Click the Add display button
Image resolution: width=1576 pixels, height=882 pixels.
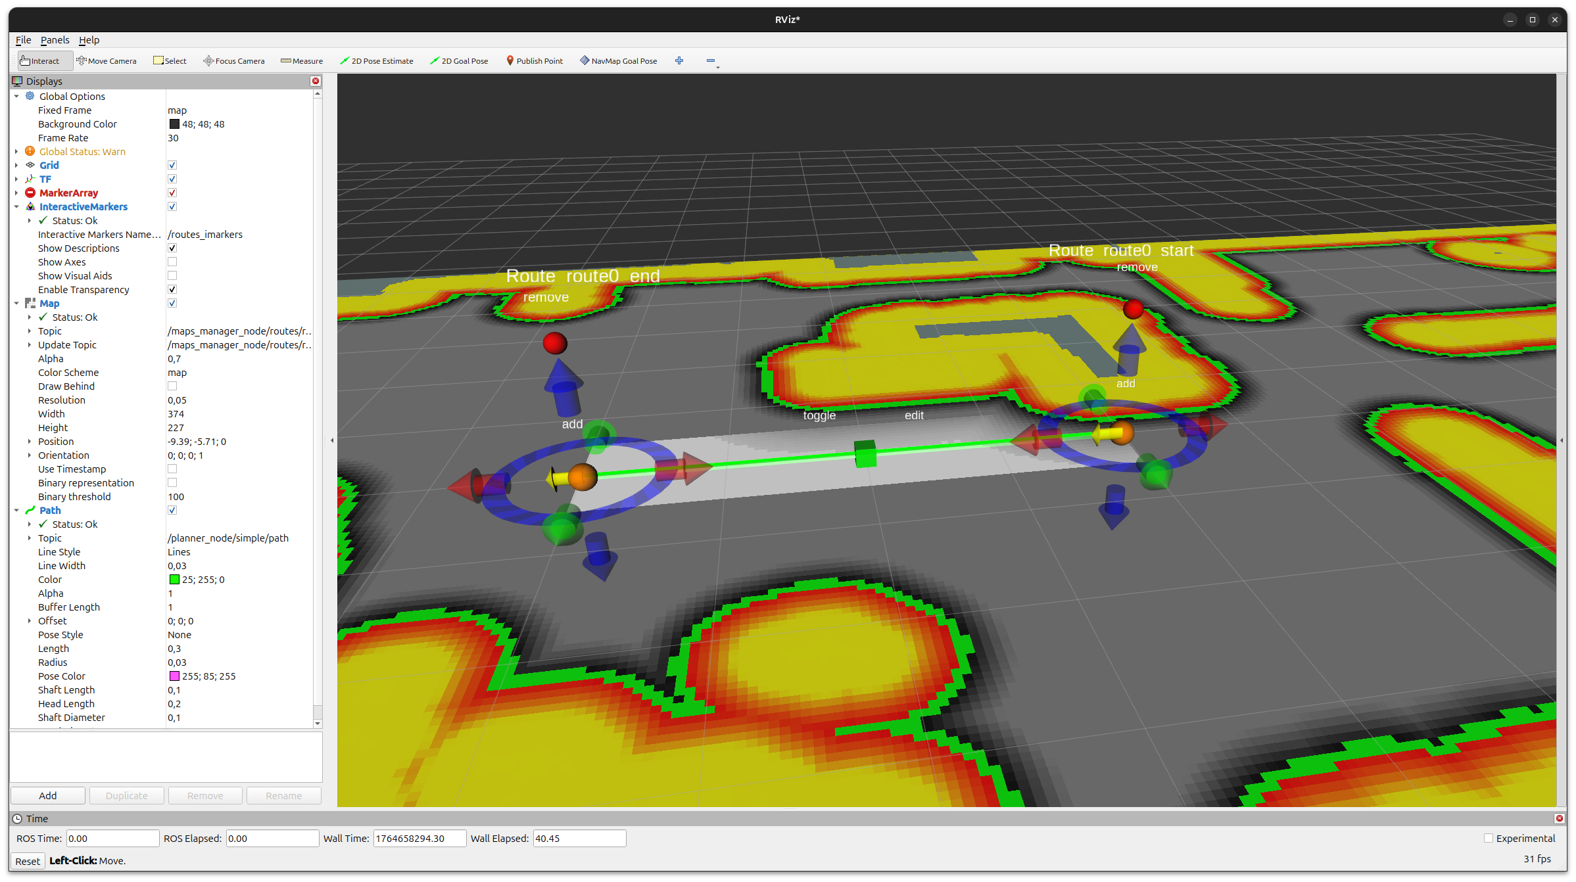pos(47,795)
